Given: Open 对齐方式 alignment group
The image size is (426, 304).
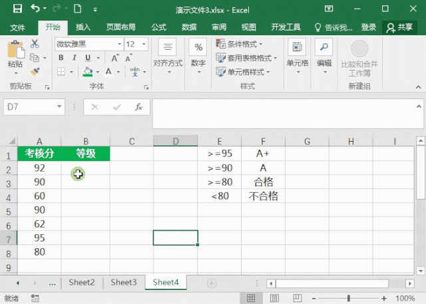Looking at the screenshot, I should pos(168,57).
